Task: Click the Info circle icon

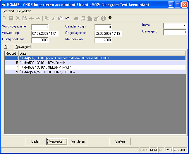Action: [x=103, y=18]
